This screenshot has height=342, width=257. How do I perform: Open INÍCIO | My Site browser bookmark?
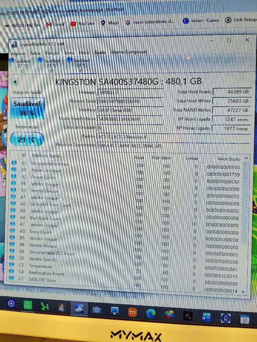point(23,25)
